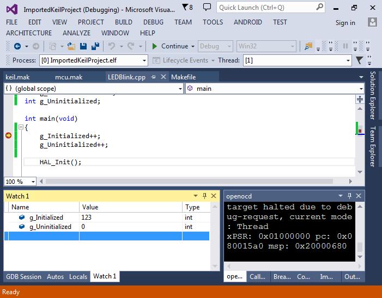Open the BUILD menu
The width and height of the screenshot is (382, 298).
124,22
